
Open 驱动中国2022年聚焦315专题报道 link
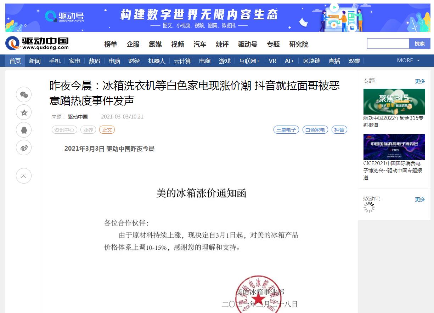pos(394,122)
